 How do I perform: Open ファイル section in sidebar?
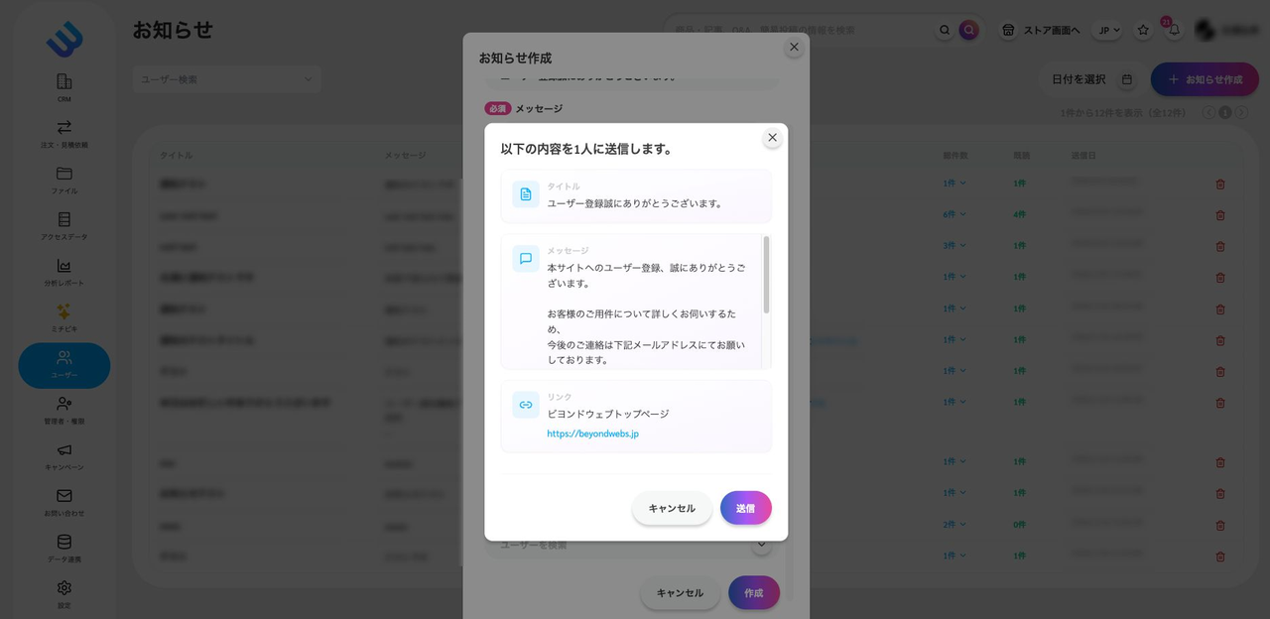(x=64, y=179)
